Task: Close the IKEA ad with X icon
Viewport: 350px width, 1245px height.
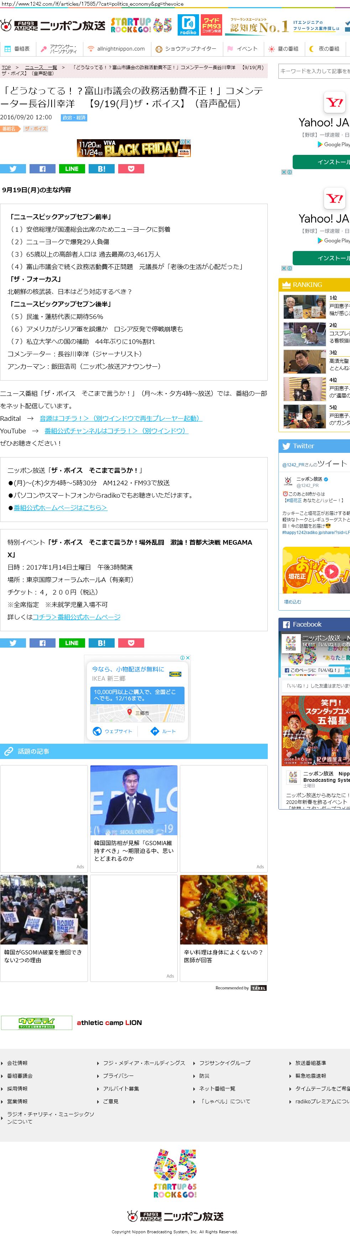Action: (188, 657)
